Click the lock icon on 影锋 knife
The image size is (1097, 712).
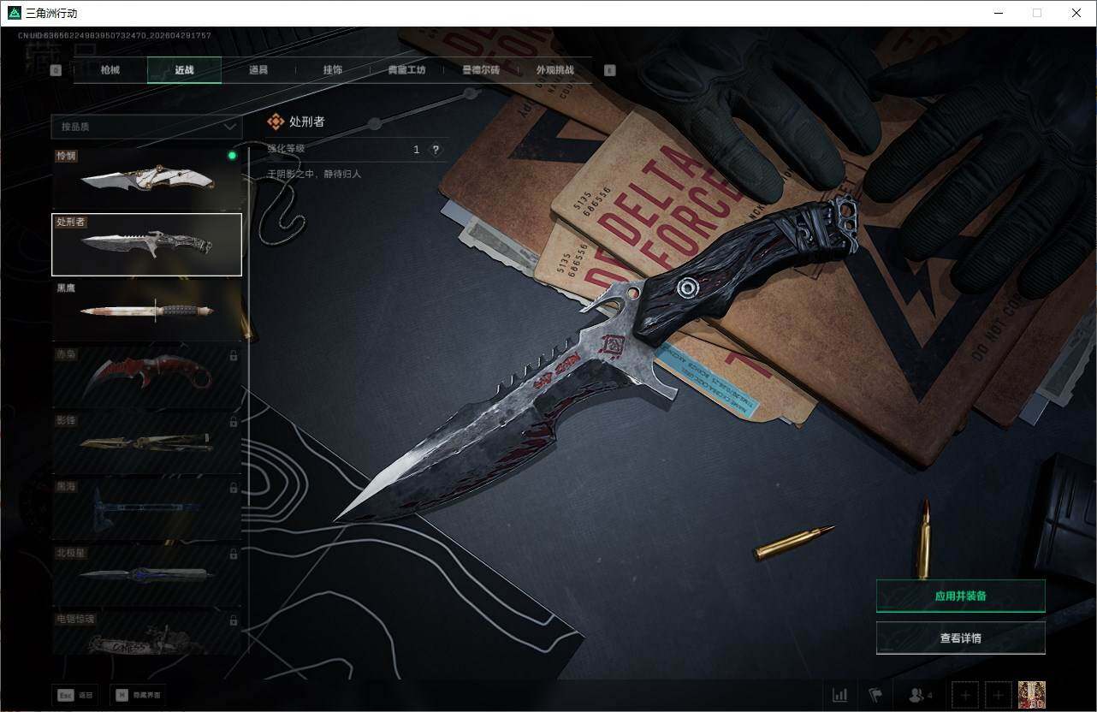coord(234,422)
